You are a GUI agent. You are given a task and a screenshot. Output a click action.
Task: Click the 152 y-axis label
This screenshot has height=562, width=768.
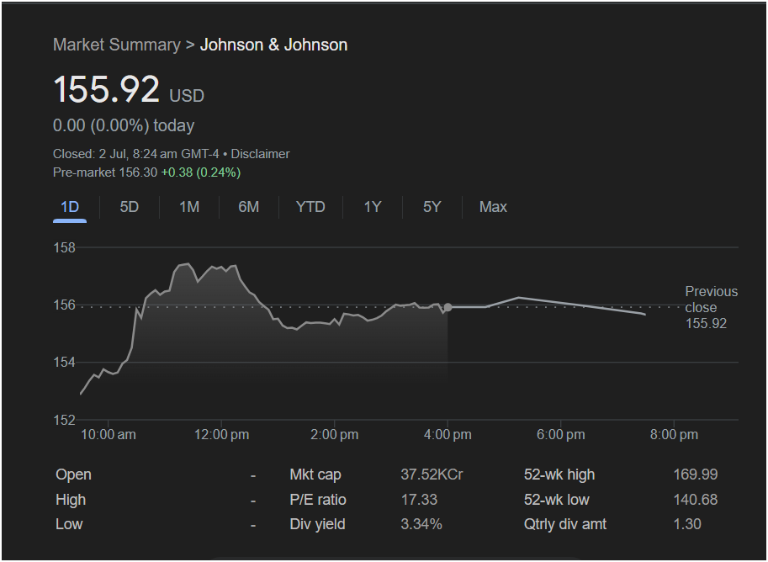pos(64,420)
